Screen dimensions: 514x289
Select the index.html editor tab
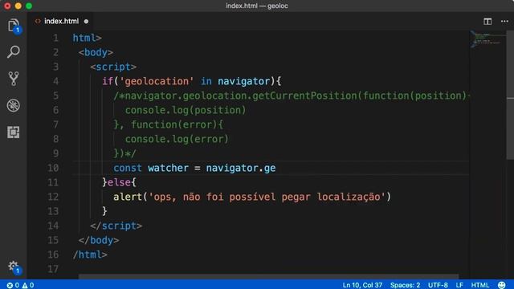[x=62, y=22]
